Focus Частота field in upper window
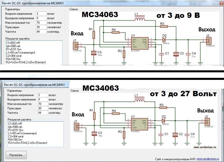 41,32
